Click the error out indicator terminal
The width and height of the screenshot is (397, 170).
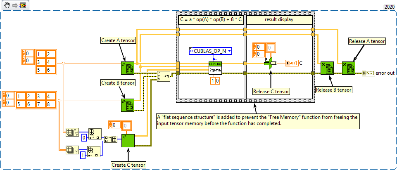[368, 73]
